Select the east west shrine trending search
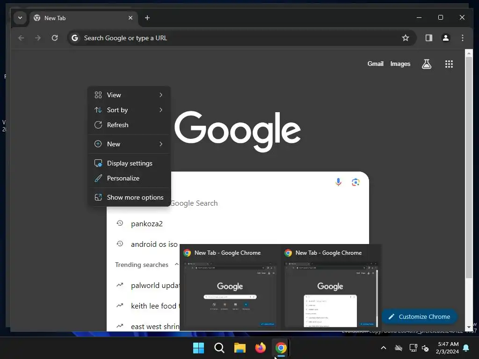Image resolution: width=479 pixels, height=359 pixels. coord(155,326)
